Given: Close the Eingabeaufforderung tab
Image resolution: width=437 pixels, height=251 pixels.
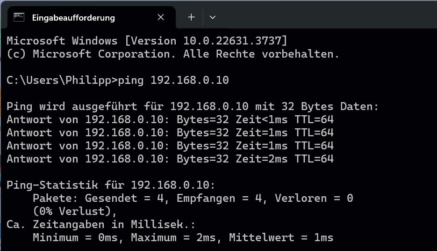Looking at the screenshot, I should [160, 17].
